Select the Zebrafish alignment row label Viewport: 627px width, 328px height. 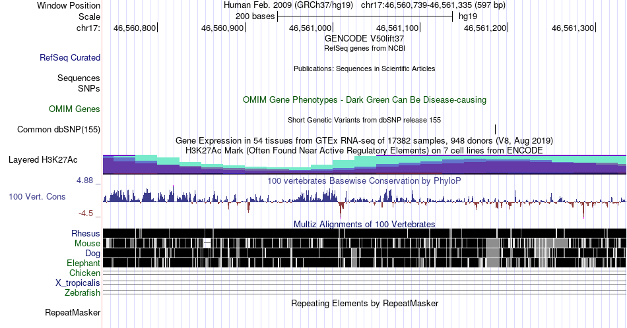click(x=82, y=293)
